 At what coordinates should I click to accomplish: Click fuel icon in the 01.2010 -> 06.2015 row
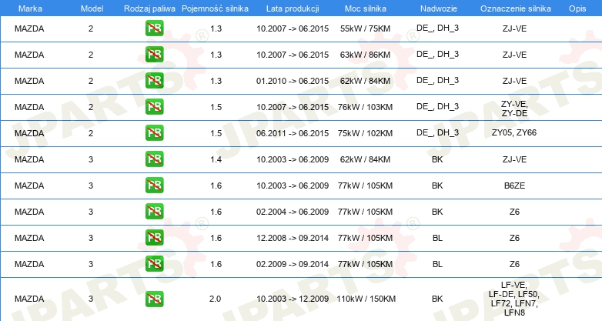coord(154,81)
